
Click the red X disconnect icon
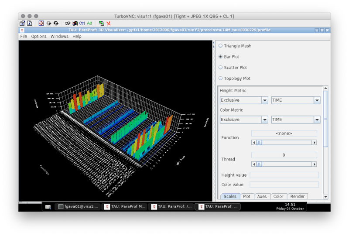click(x=108, y=23)
